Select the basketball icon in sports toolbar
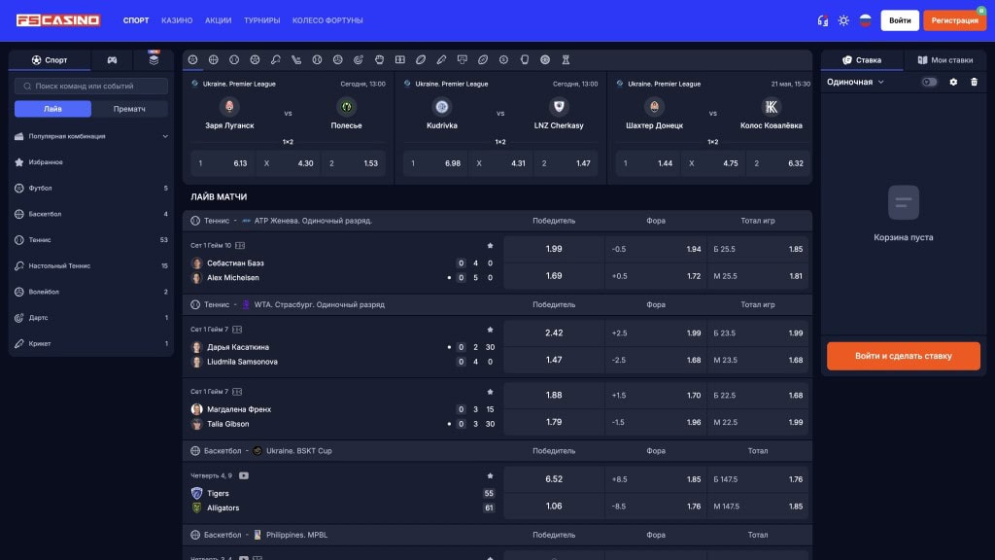 click(x=213, y=59)
